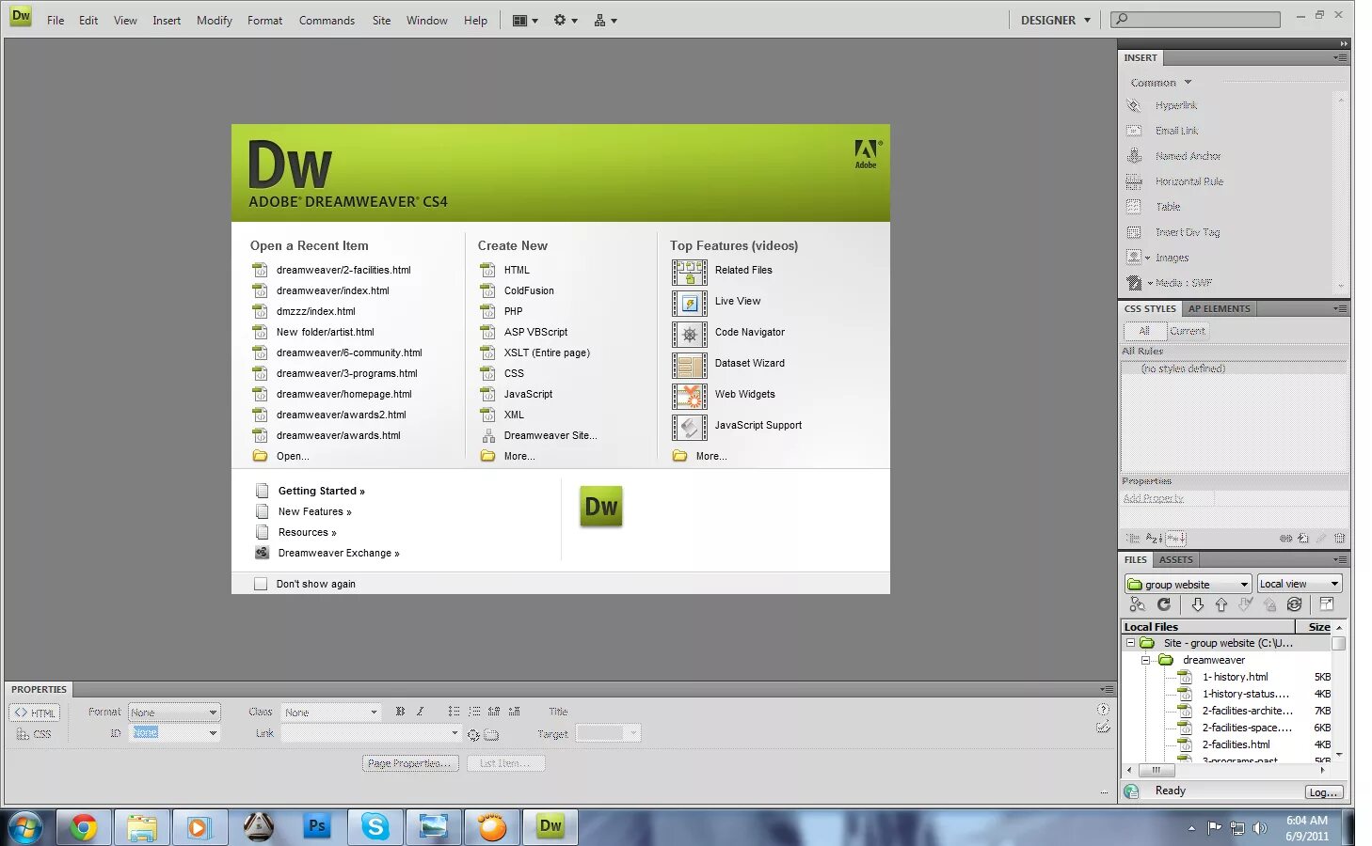Click the search field in application bar

tap(1195, 19)
